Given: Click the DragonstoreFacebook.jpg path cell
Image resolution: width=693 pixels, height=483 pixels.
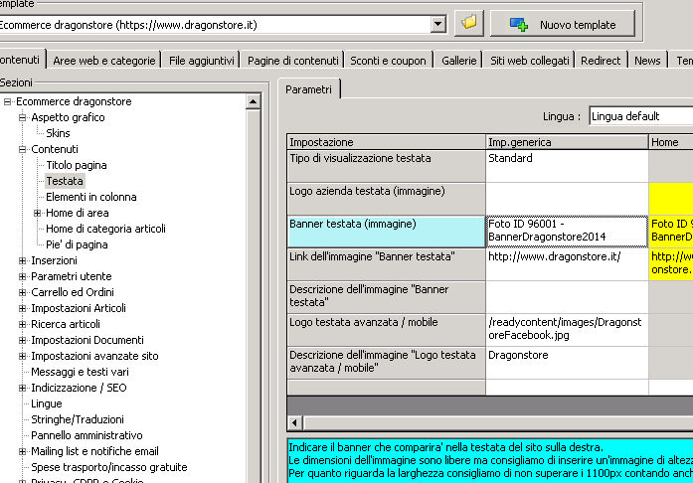Looking at the screenshot, I should (567, 330).
